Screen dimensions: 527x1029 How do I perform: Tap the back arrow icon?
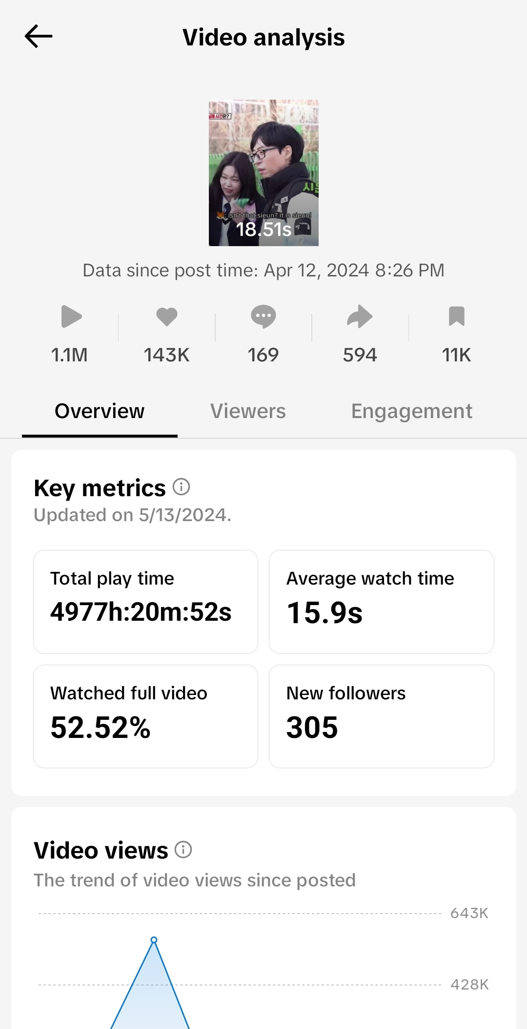[x=39, y=37]
